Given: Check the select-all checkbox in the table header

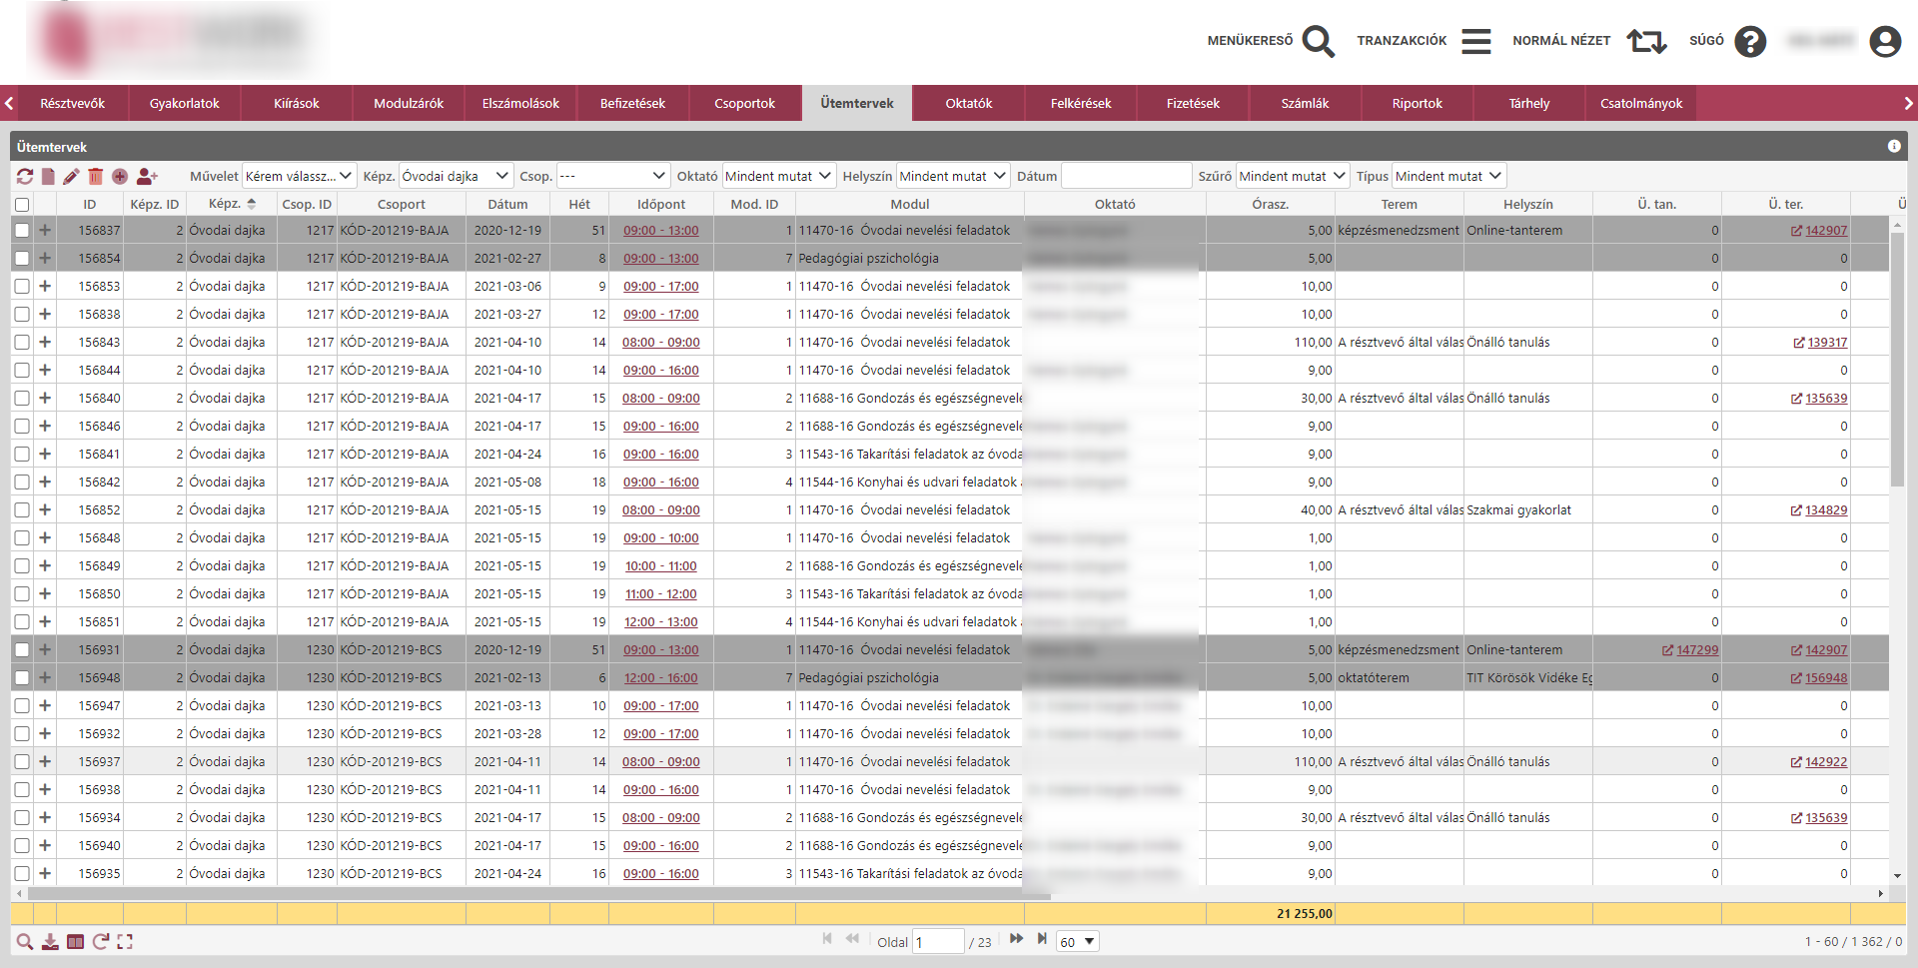Looking at the screenshot, I should tap(22, 205).
